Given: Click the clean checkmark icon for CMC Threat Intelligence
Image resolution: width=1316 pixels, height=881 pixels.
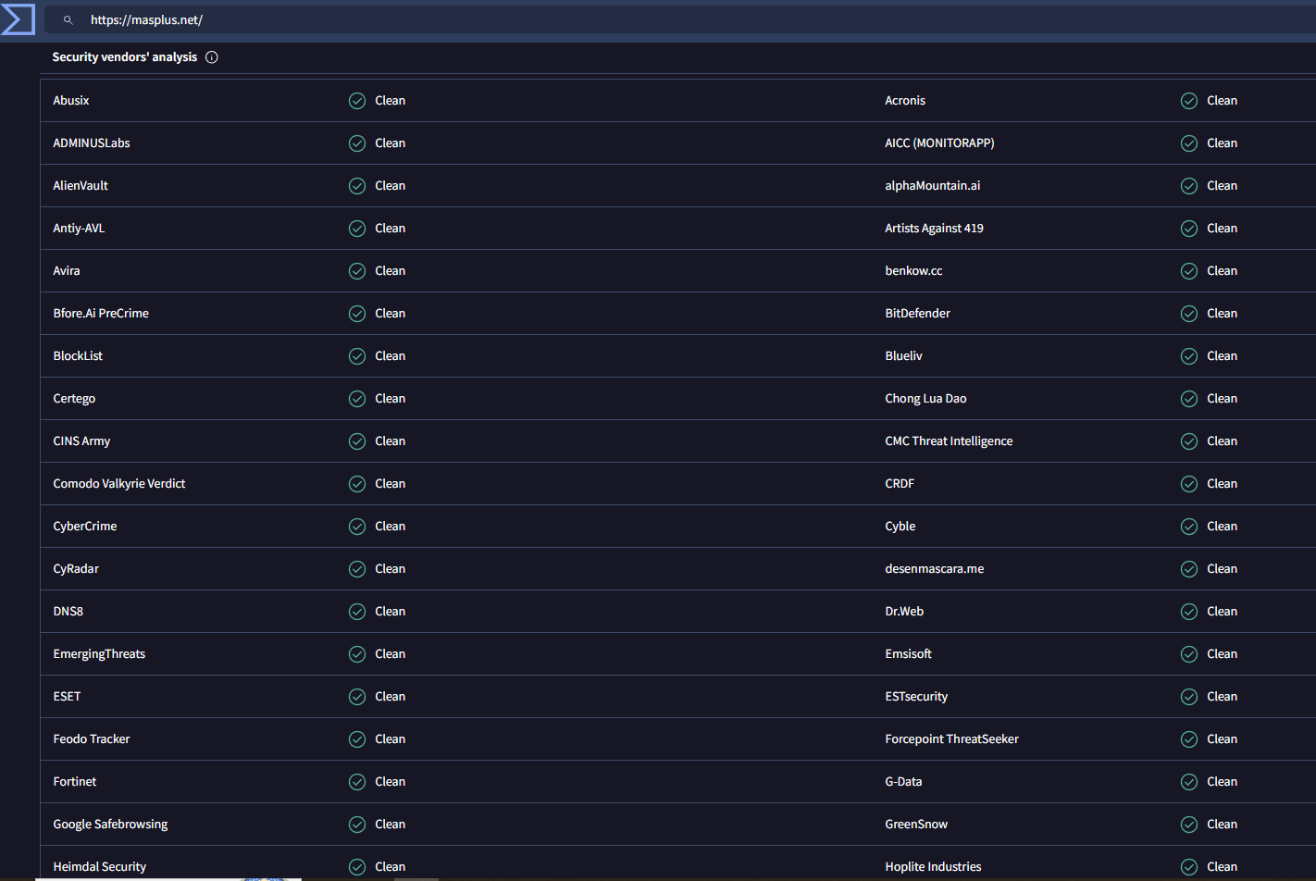Looking at the screenshot, I should [1189, 441].
